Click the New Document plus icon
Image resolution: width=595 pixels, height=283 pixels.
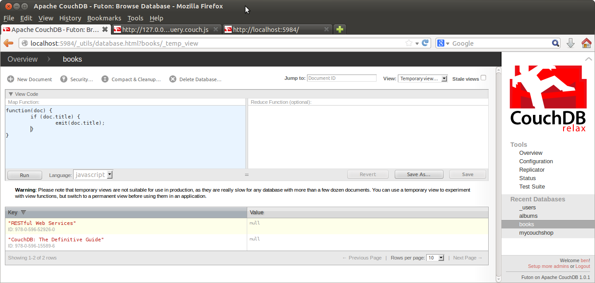[x=11, y=79]
